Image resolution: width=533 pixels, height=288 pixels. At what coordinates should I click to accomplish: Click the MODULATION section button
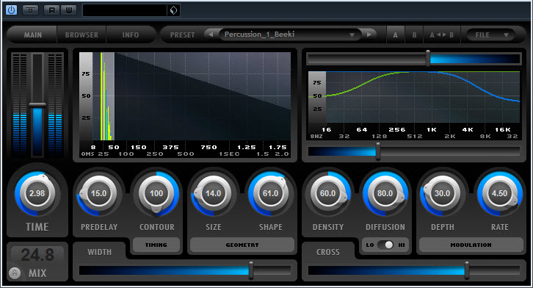pos(471,245)
